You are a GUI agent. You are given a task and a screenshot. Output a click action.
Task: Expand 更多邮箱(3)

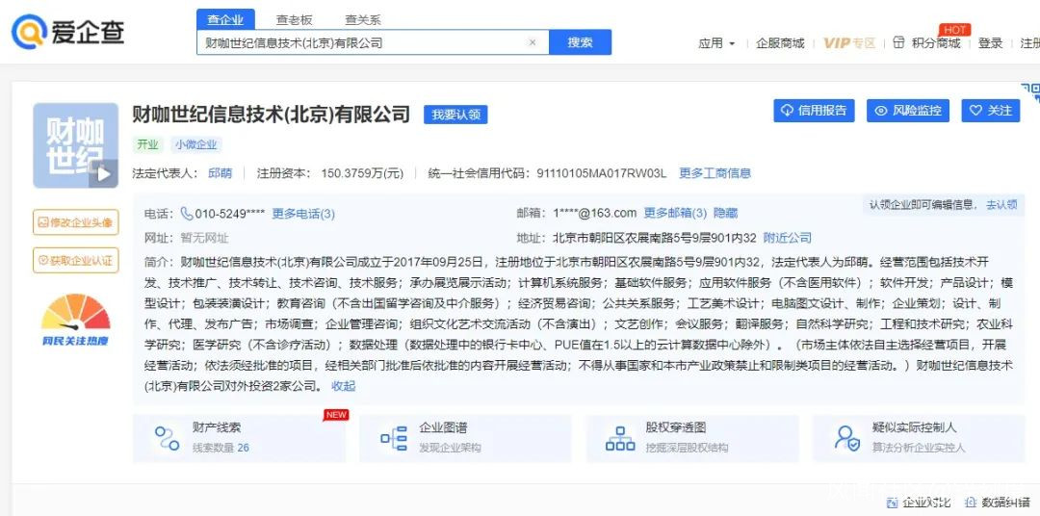point(675,214)
